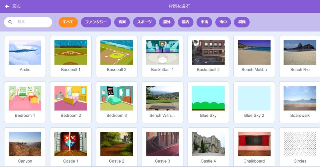Choose the Bench With... backdrop thumbnail
Viewport: 320px width, 167px height.
pyautogui.click(x=162, y=98)
